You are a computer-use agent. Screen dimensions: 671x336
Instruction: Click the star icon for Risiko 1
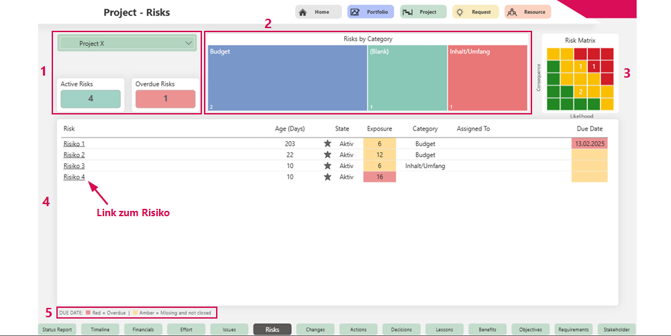pos(327,143)
